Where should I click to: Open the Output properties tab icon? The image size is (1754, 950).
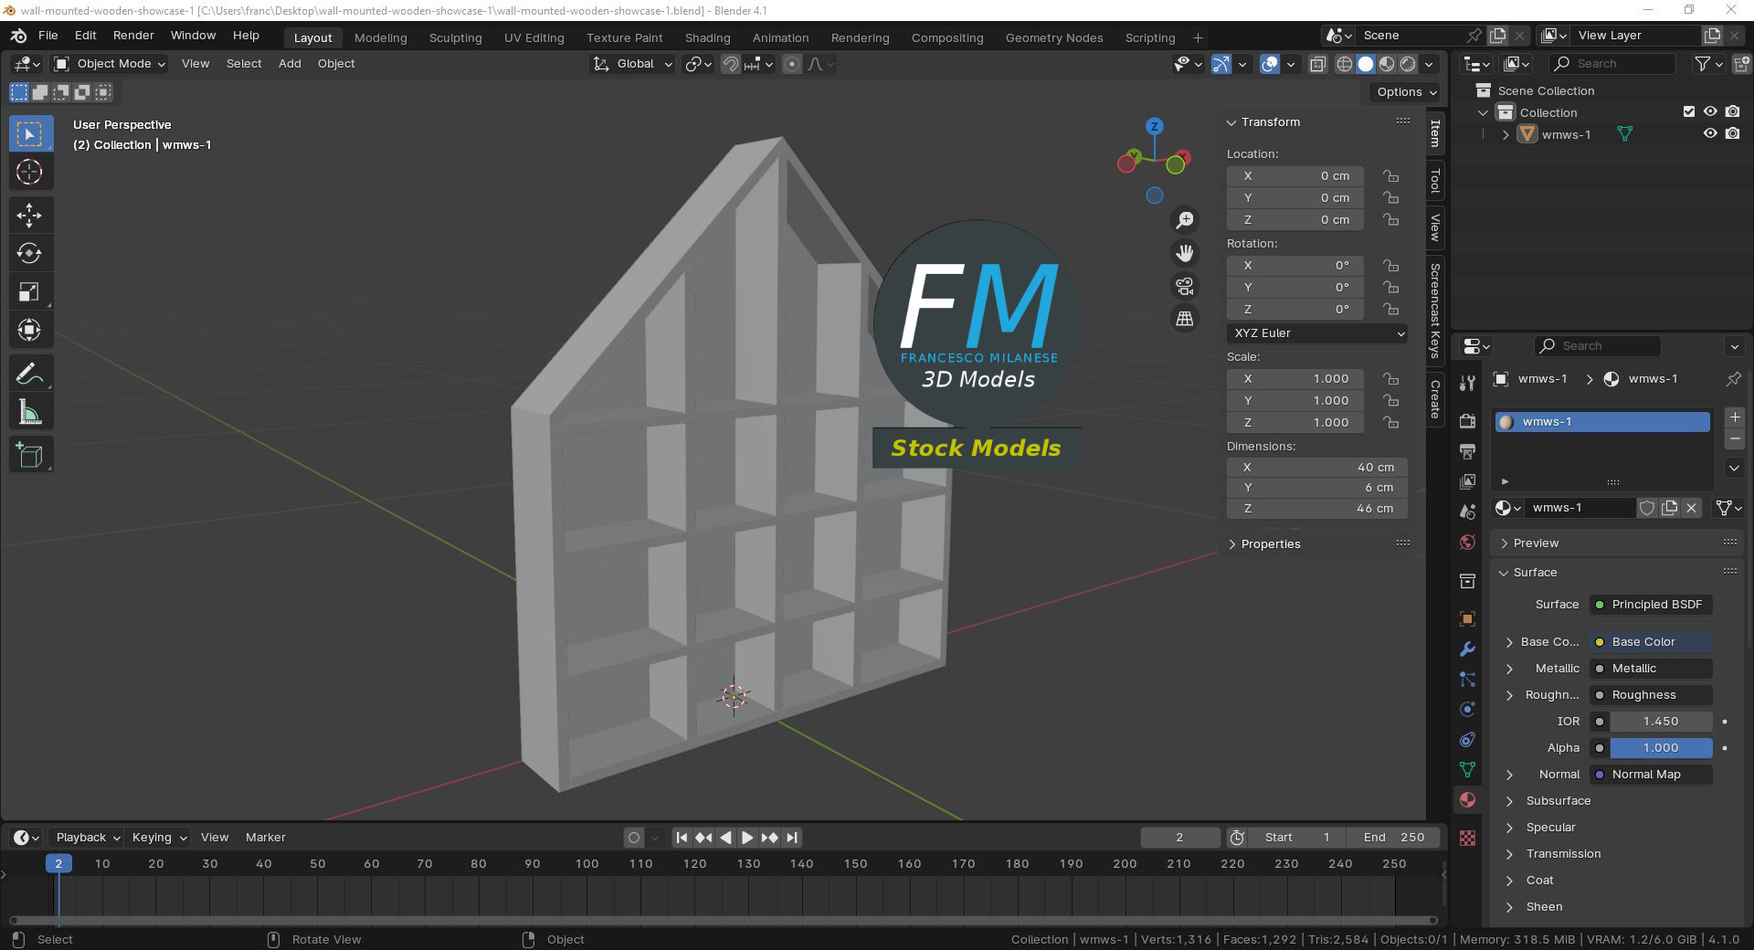(1467, 451)
